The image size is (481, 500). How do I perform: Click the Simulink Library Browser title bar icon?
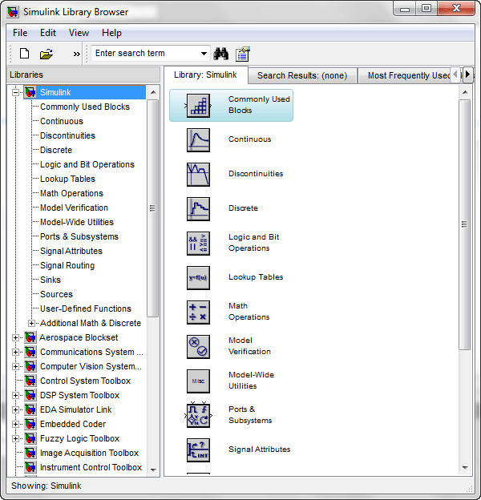(x=13, y=12)
